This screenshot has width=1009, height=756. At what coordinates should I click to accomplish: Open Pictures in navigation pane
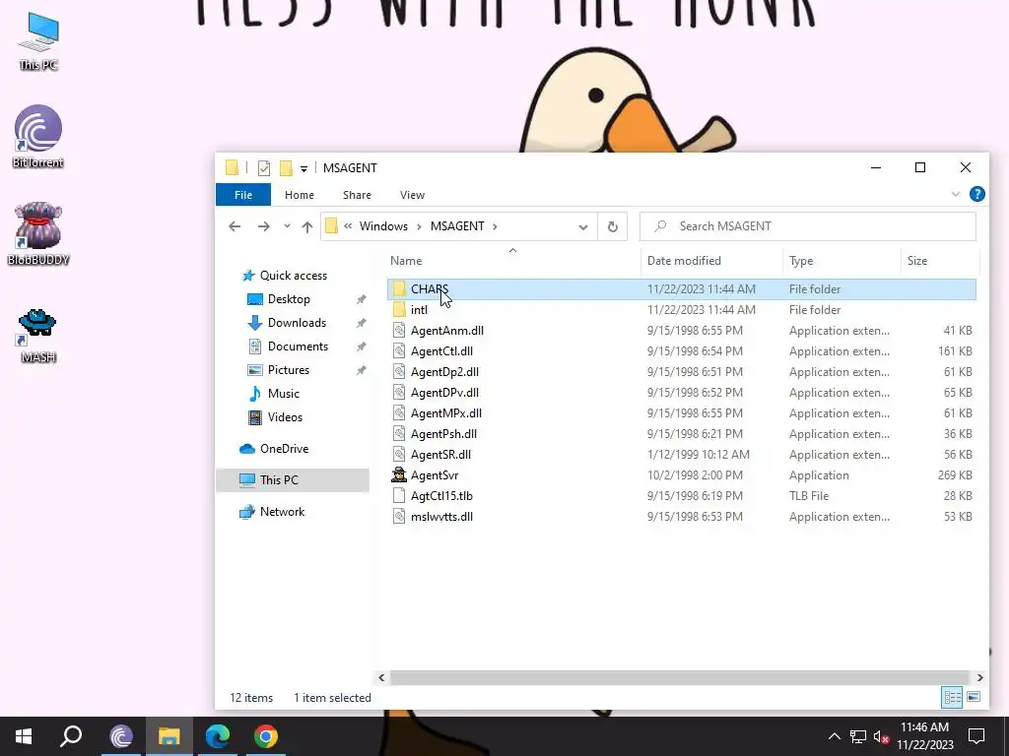pos(289,370)
